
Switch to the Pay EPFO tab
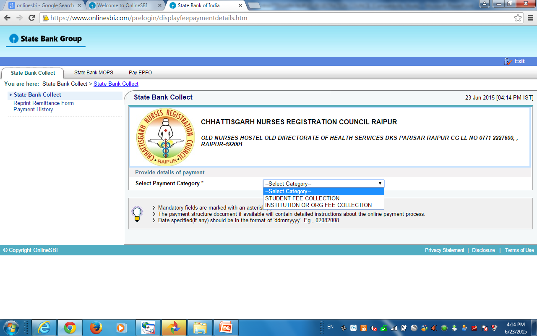[x=141, y=73]
